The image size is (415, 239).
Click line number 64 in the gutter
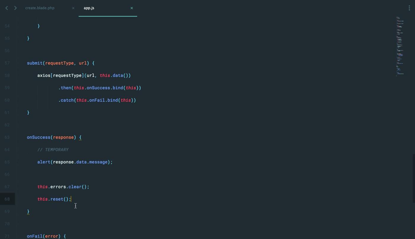7,150
